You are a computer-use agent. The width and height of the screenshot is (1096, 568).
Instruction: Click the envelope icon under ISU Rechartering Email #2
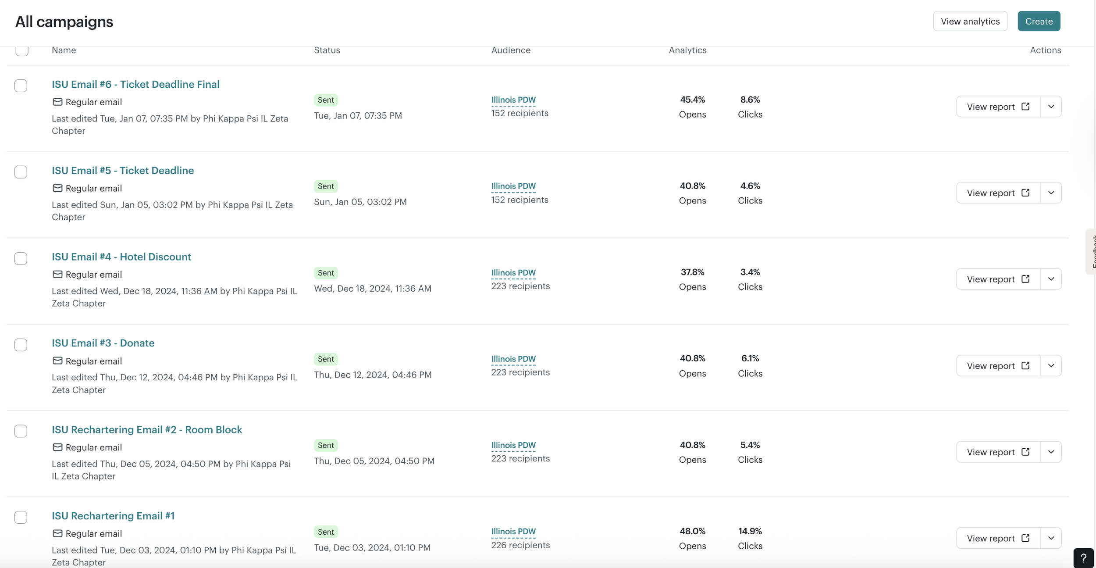[x=57, y=447]
